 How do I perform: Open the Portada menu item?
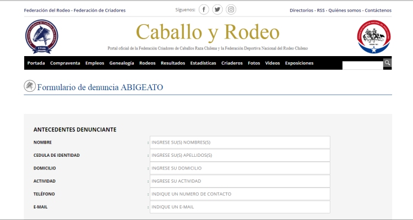[36, 63]
